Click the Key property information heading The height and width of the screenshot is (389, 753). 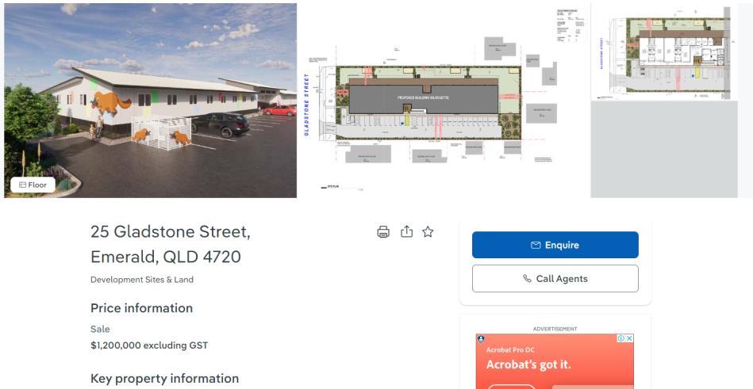click(165, 379)
